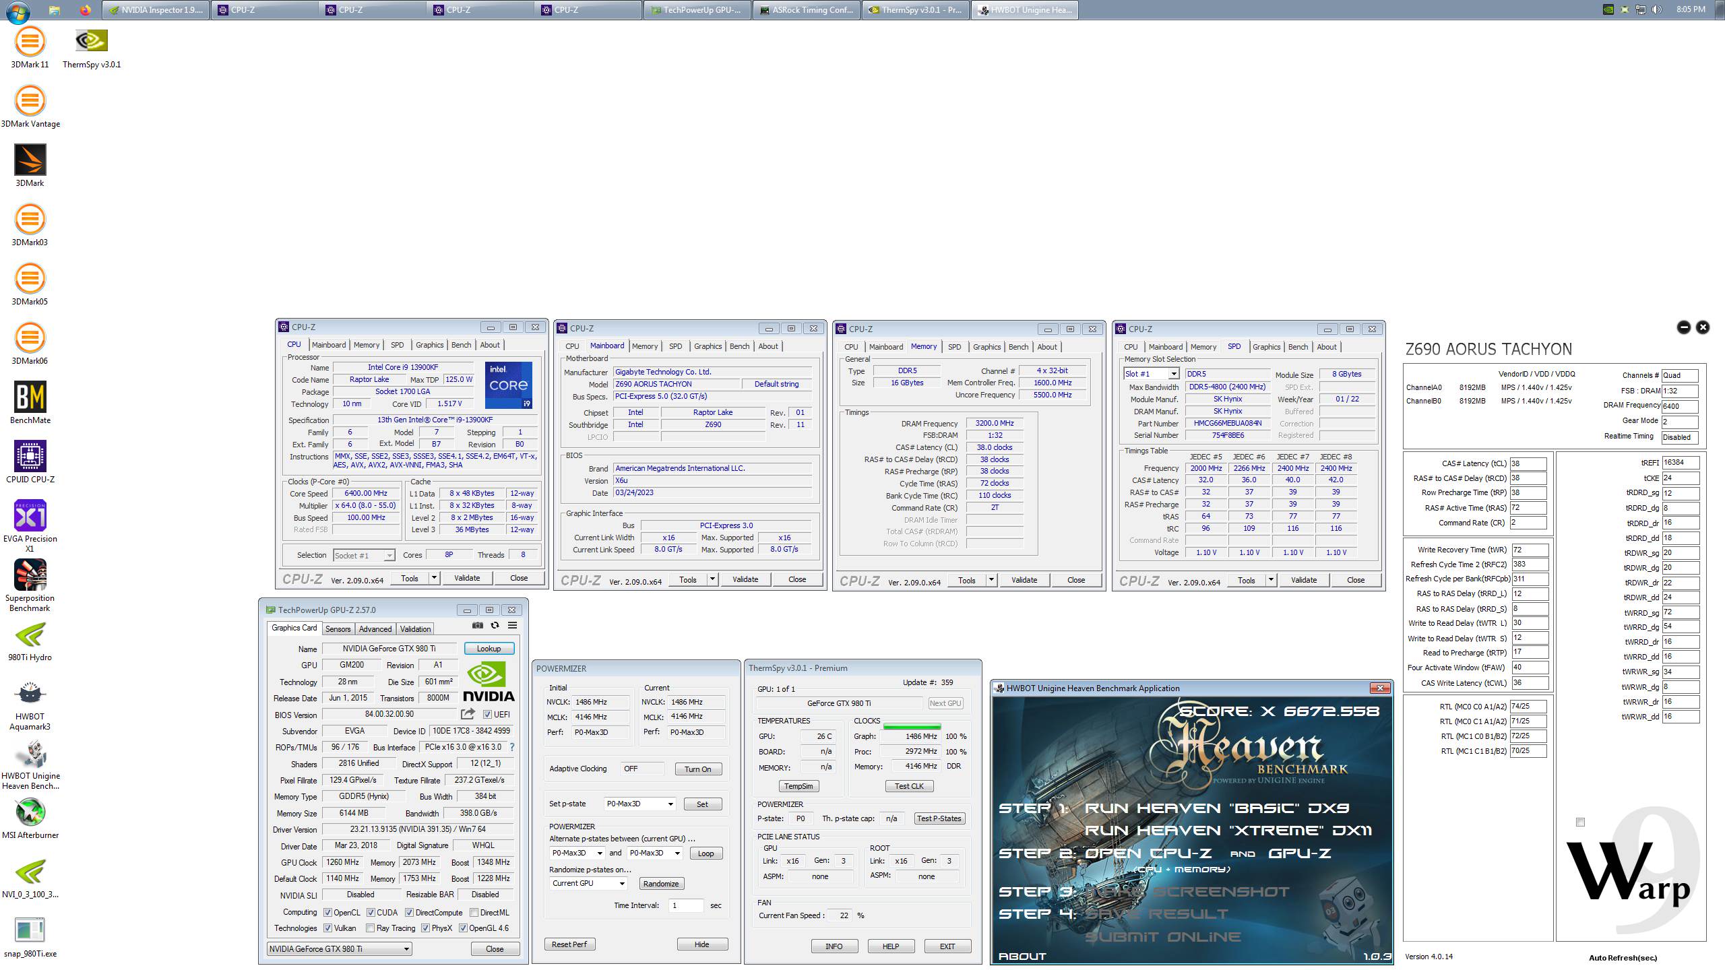Viewport: 1725px width, 970px height.
Task: Open the 3DMark desktop icon
Action: 30,166
